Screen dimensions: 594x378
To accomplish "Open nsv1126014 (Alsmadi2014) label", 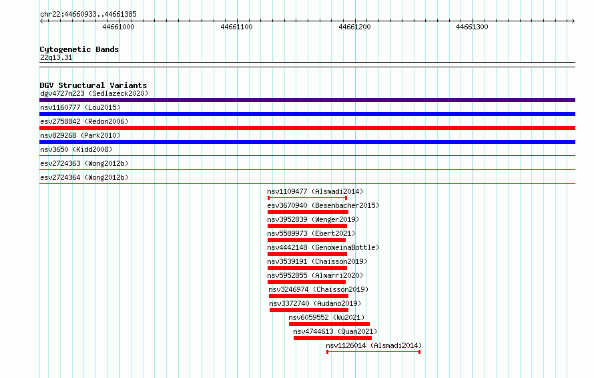I will [x=374, y=345].
